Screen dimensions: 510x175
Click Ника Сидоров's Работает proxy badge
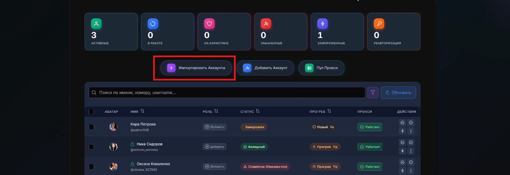click(x=370, y=147)
